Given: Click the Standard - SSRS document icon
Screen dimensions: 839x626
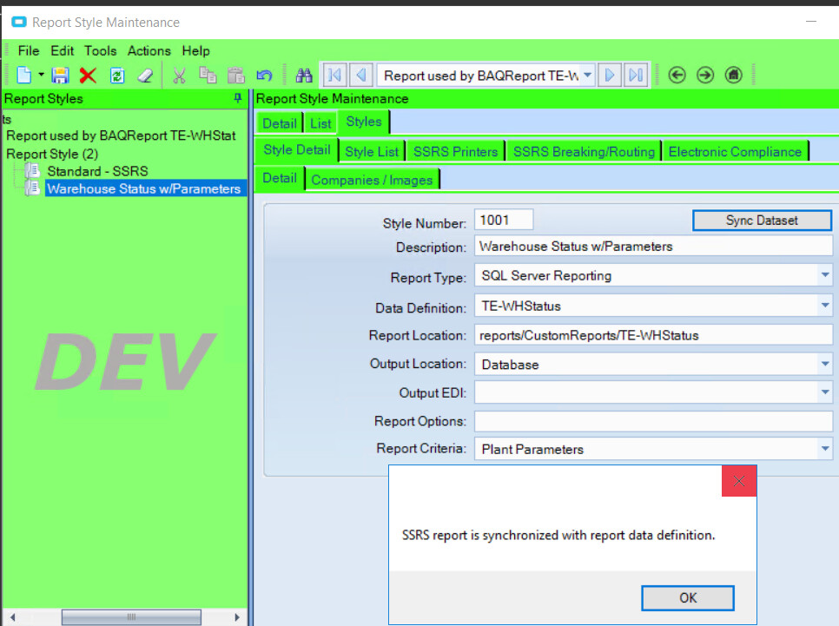Looking at the screenshot, I should (32, 171).
